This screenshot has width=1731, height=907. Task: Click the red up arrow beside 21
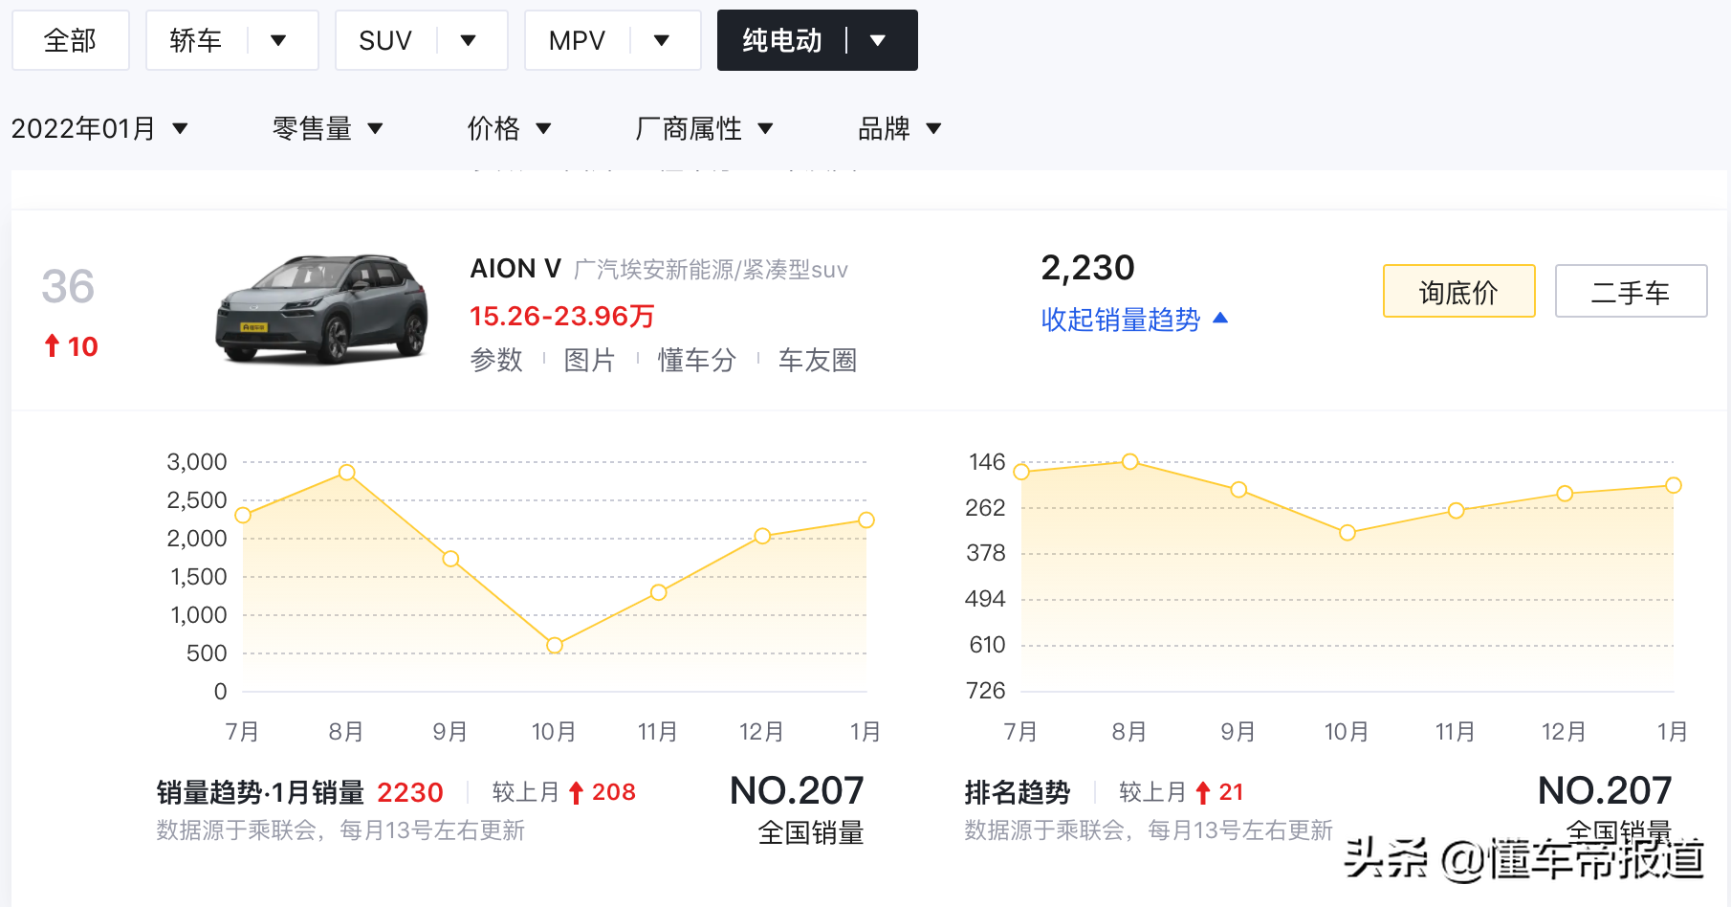pos(1203,792)
